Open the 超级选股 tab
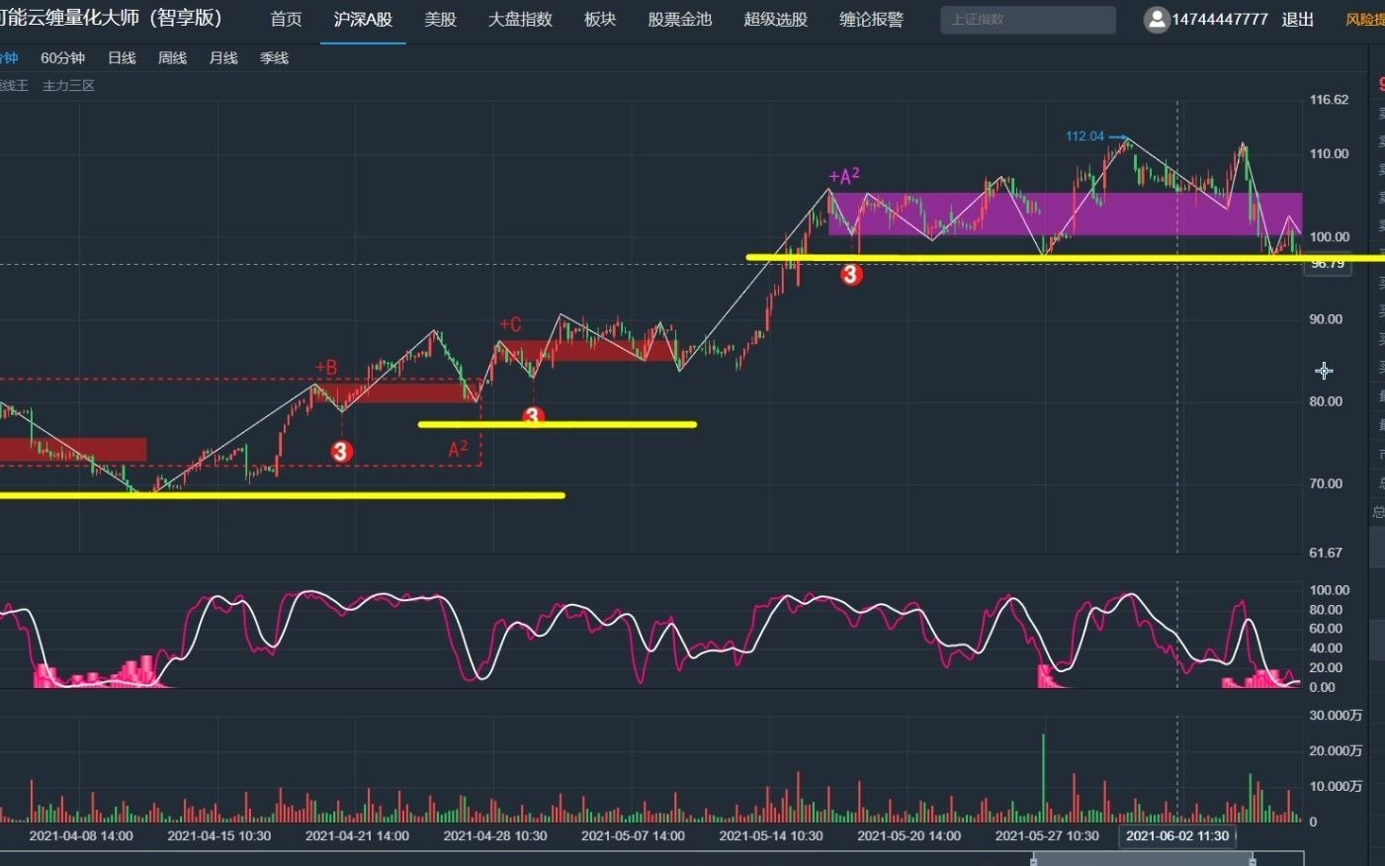Screen dimensions: 1385x866 (x=776, y=20)
